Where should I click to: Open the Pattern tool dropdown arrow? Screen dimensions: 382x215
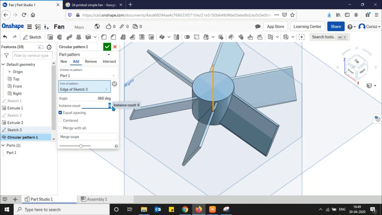tap(169, 37)
